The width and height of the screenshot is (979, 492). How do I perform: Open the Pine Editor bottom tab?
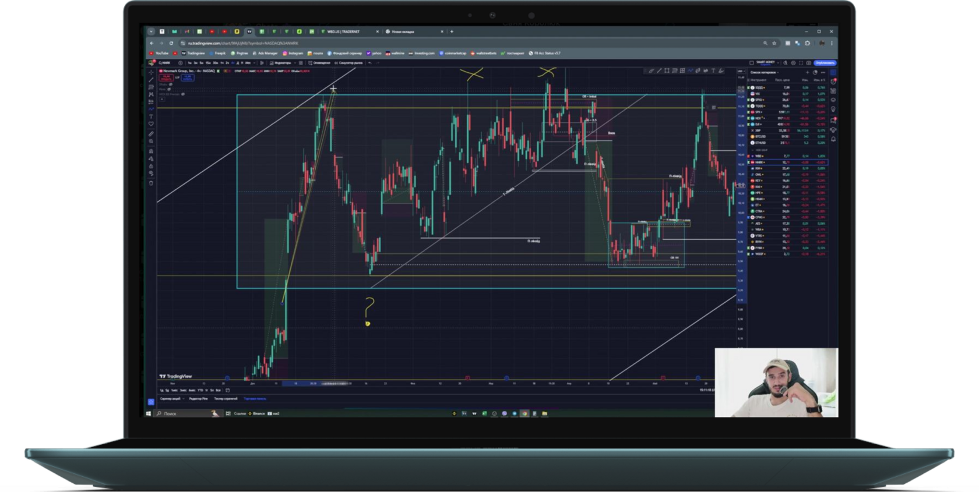point(199,399)
